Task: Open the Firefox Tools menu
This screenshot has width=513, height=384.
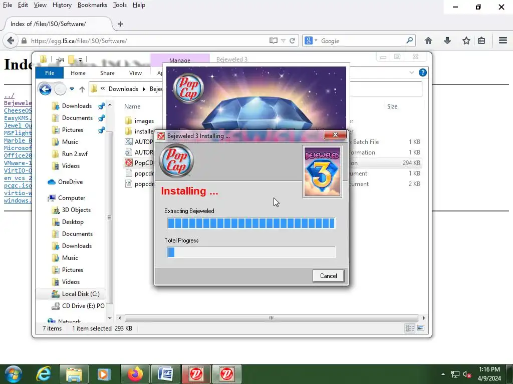Action: [120, 5]
